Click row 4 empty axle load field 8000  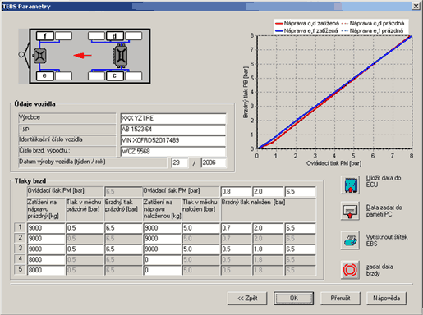pos(46,259)
